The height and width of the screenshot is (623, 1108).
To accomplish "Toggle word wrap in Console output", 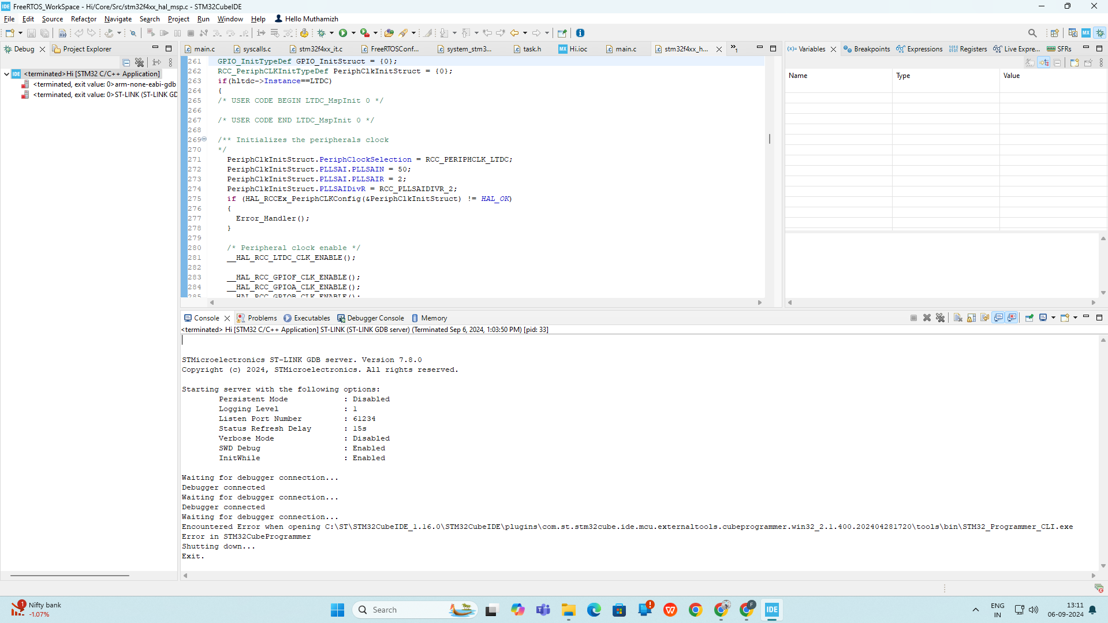I will [x=984, y=318].
